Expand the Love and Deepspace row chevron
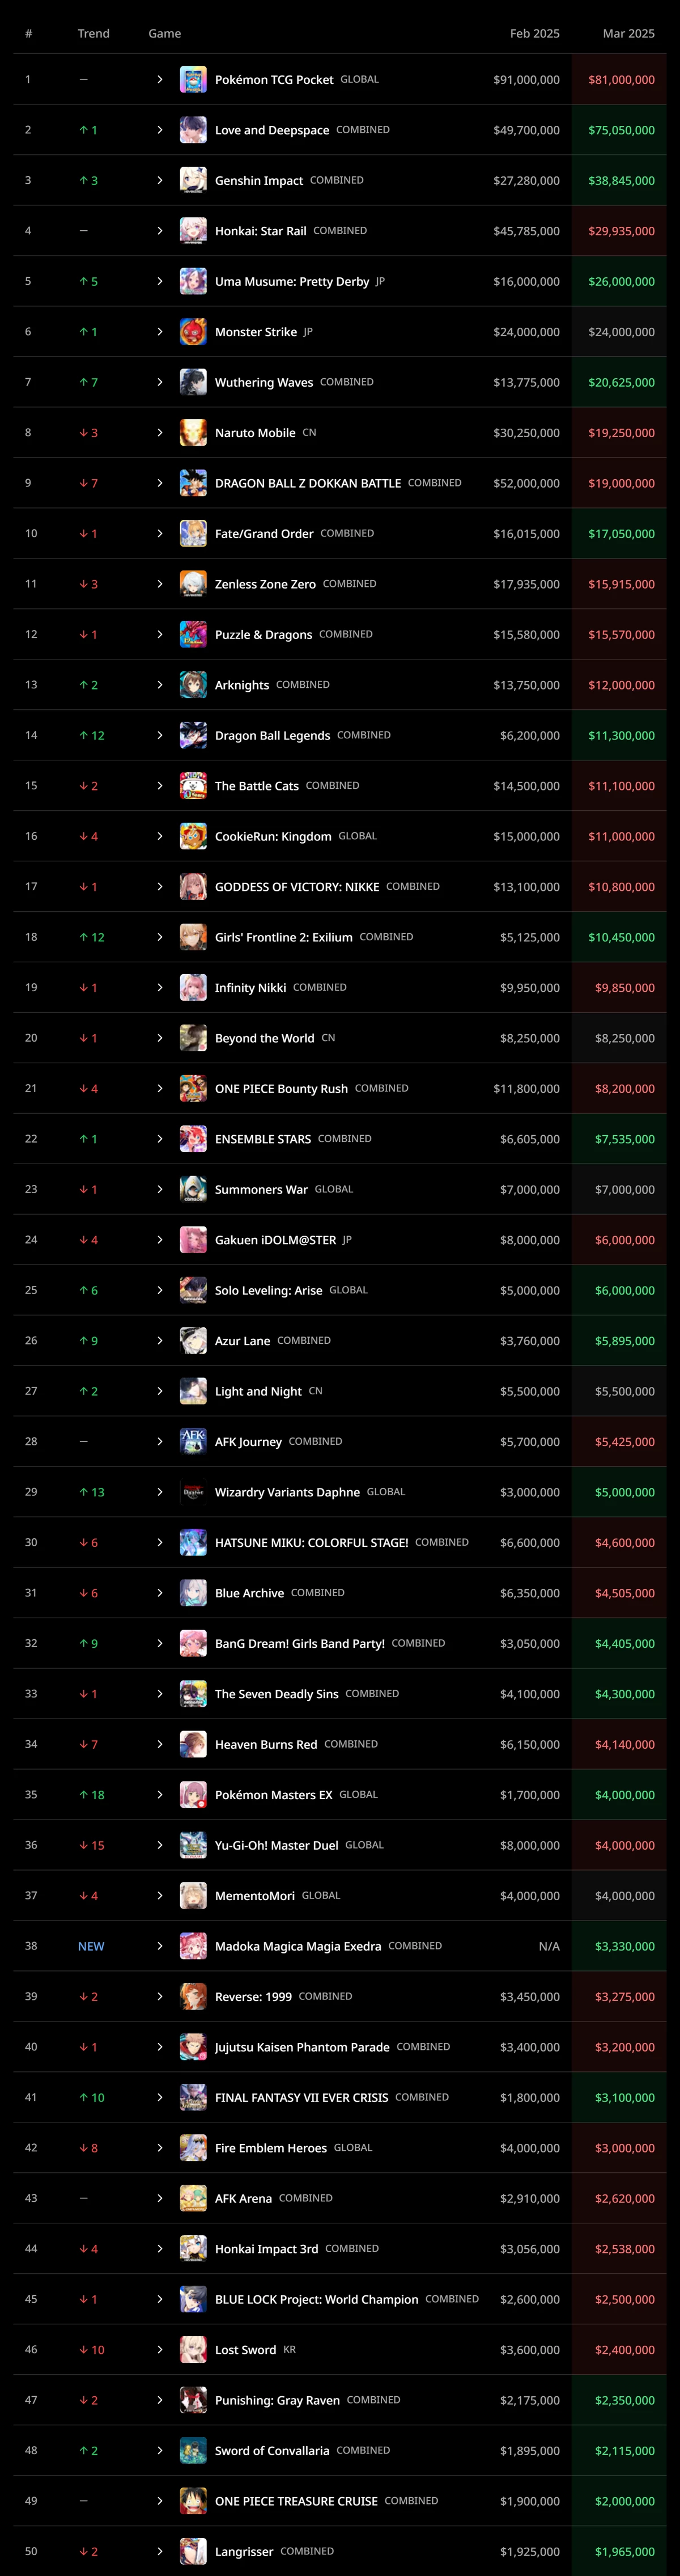Screen dimensions: 680x2576 pyautogui.click(x=160, y=130)
